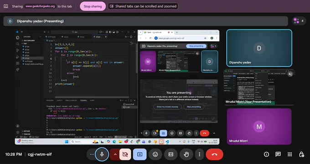This screenshot has width=310, height=164.
Task: Open sorting.py file in explorer tree
Action: click(x=29, y=61)
